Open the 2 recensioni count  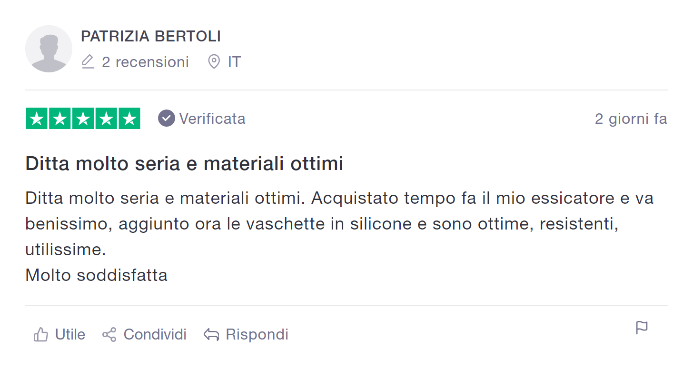click(145, 62)
